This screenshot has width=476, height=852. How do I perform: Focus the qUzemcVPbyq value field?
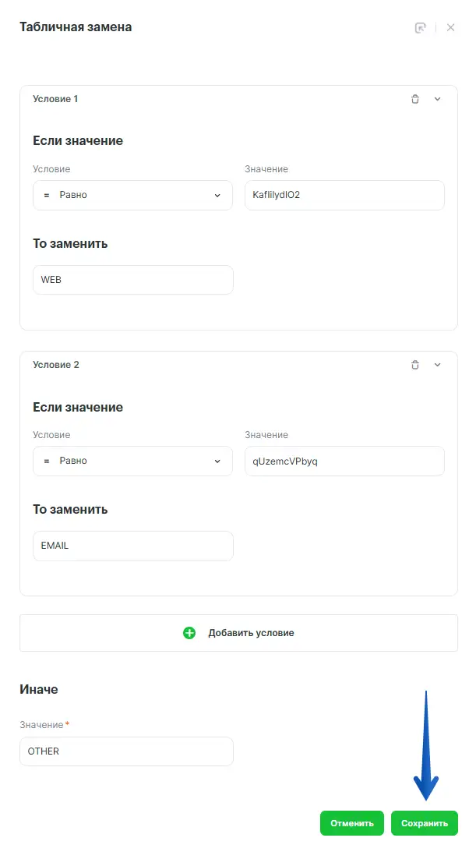pyautogui.click(x=344, y=461)
